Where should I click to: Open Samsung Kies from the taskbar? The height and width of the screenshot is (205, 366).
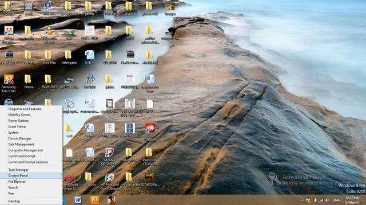click(94, 200)
